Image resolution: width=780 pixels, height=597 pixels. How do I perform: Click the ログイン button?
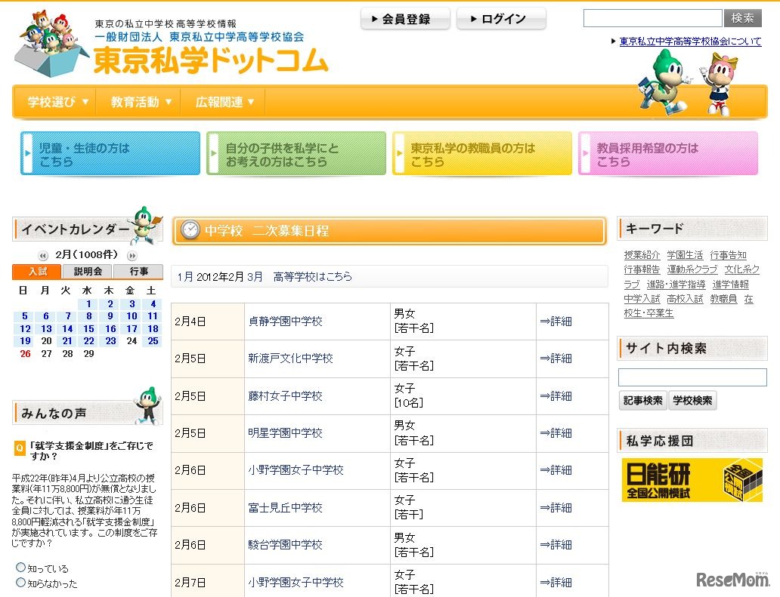pyautogui.click(x=501, y=19)
